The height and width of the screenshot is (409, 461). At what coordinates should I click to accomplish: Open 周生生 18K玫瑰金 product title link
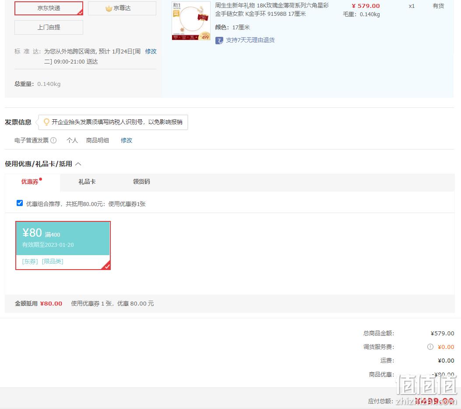pyautogui.click(x=272, y=9)
